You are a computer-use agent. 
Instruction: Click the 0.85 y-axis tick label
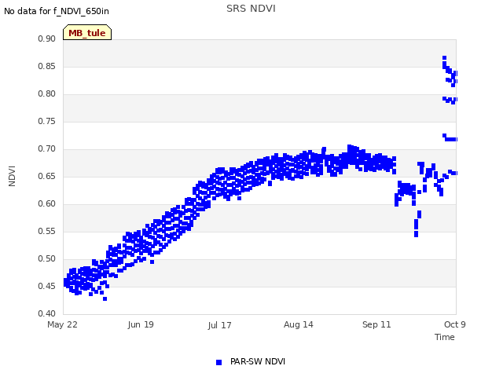point(47,66)
